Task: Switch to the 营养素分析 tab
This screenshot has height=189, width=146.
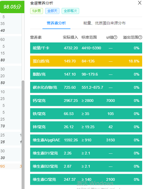Action: pyautogui.click(x=56, y=23)
